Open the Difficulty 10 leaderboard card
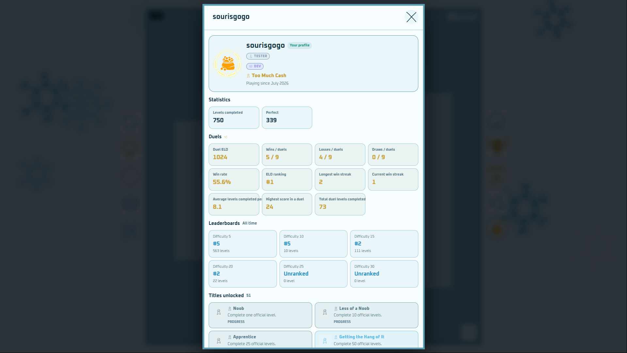This screenshot has width=627, height=353. tap(313, 244)
